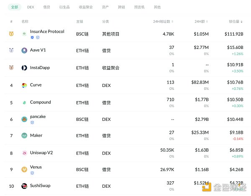Switch to the DEX tab

[31, 7]
